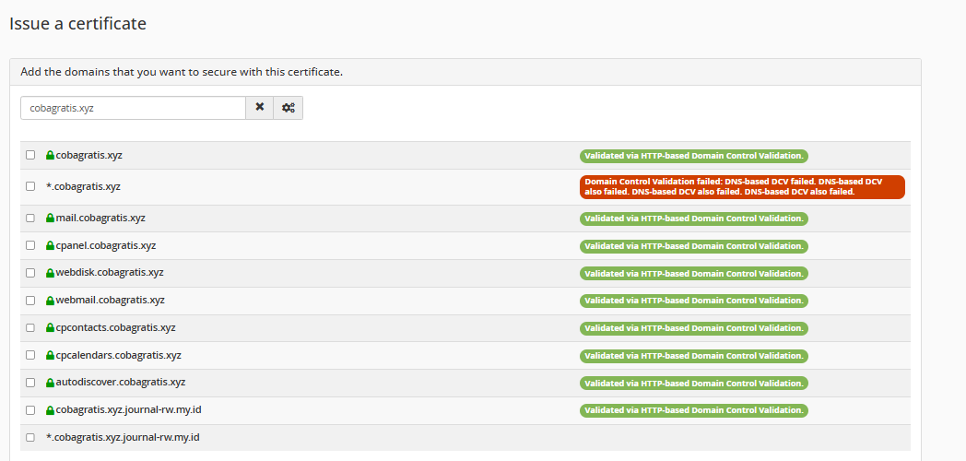Open the gears settings icon beside search
Viewport: 966px width, 461px height.
pyautogui.click(x=289, y=108)
